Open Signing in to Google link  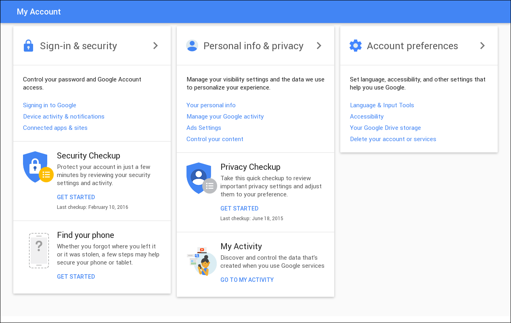click(50, 105)
